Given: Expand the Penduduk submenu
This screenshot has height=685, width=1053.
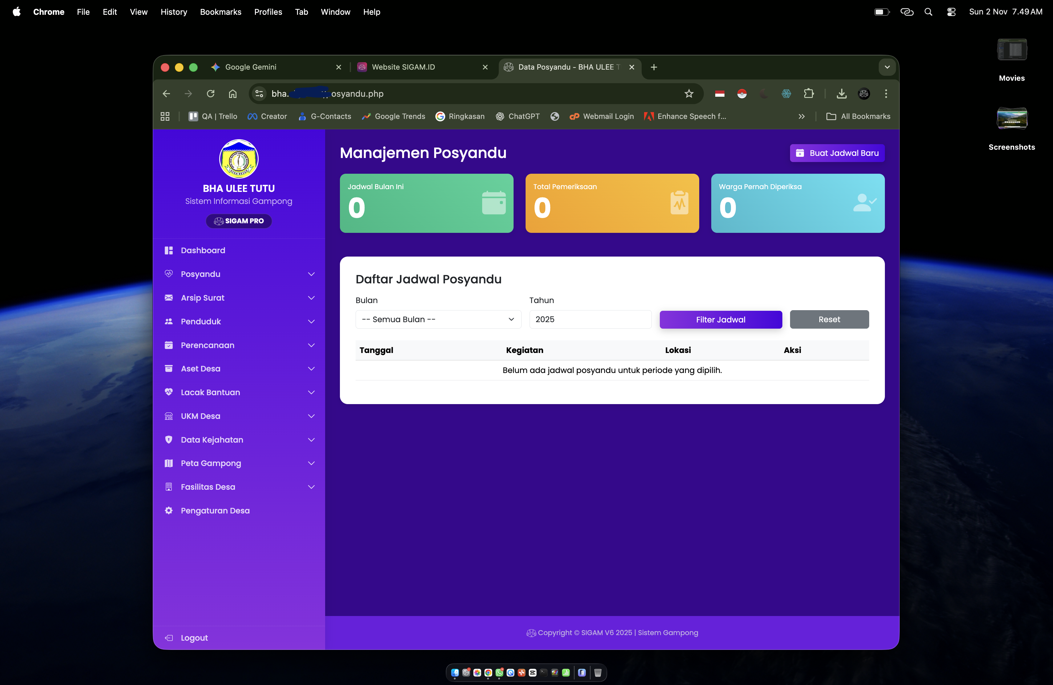Looking at the screenshot, I should click(311, 322).
